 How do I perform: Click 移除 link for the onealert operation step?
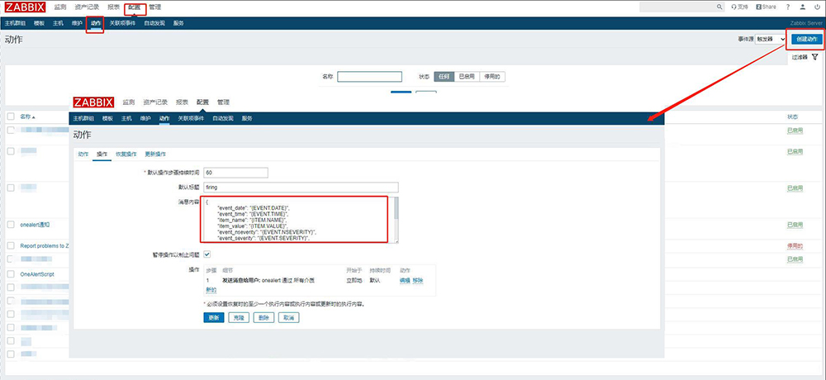(x=417, y=280)
